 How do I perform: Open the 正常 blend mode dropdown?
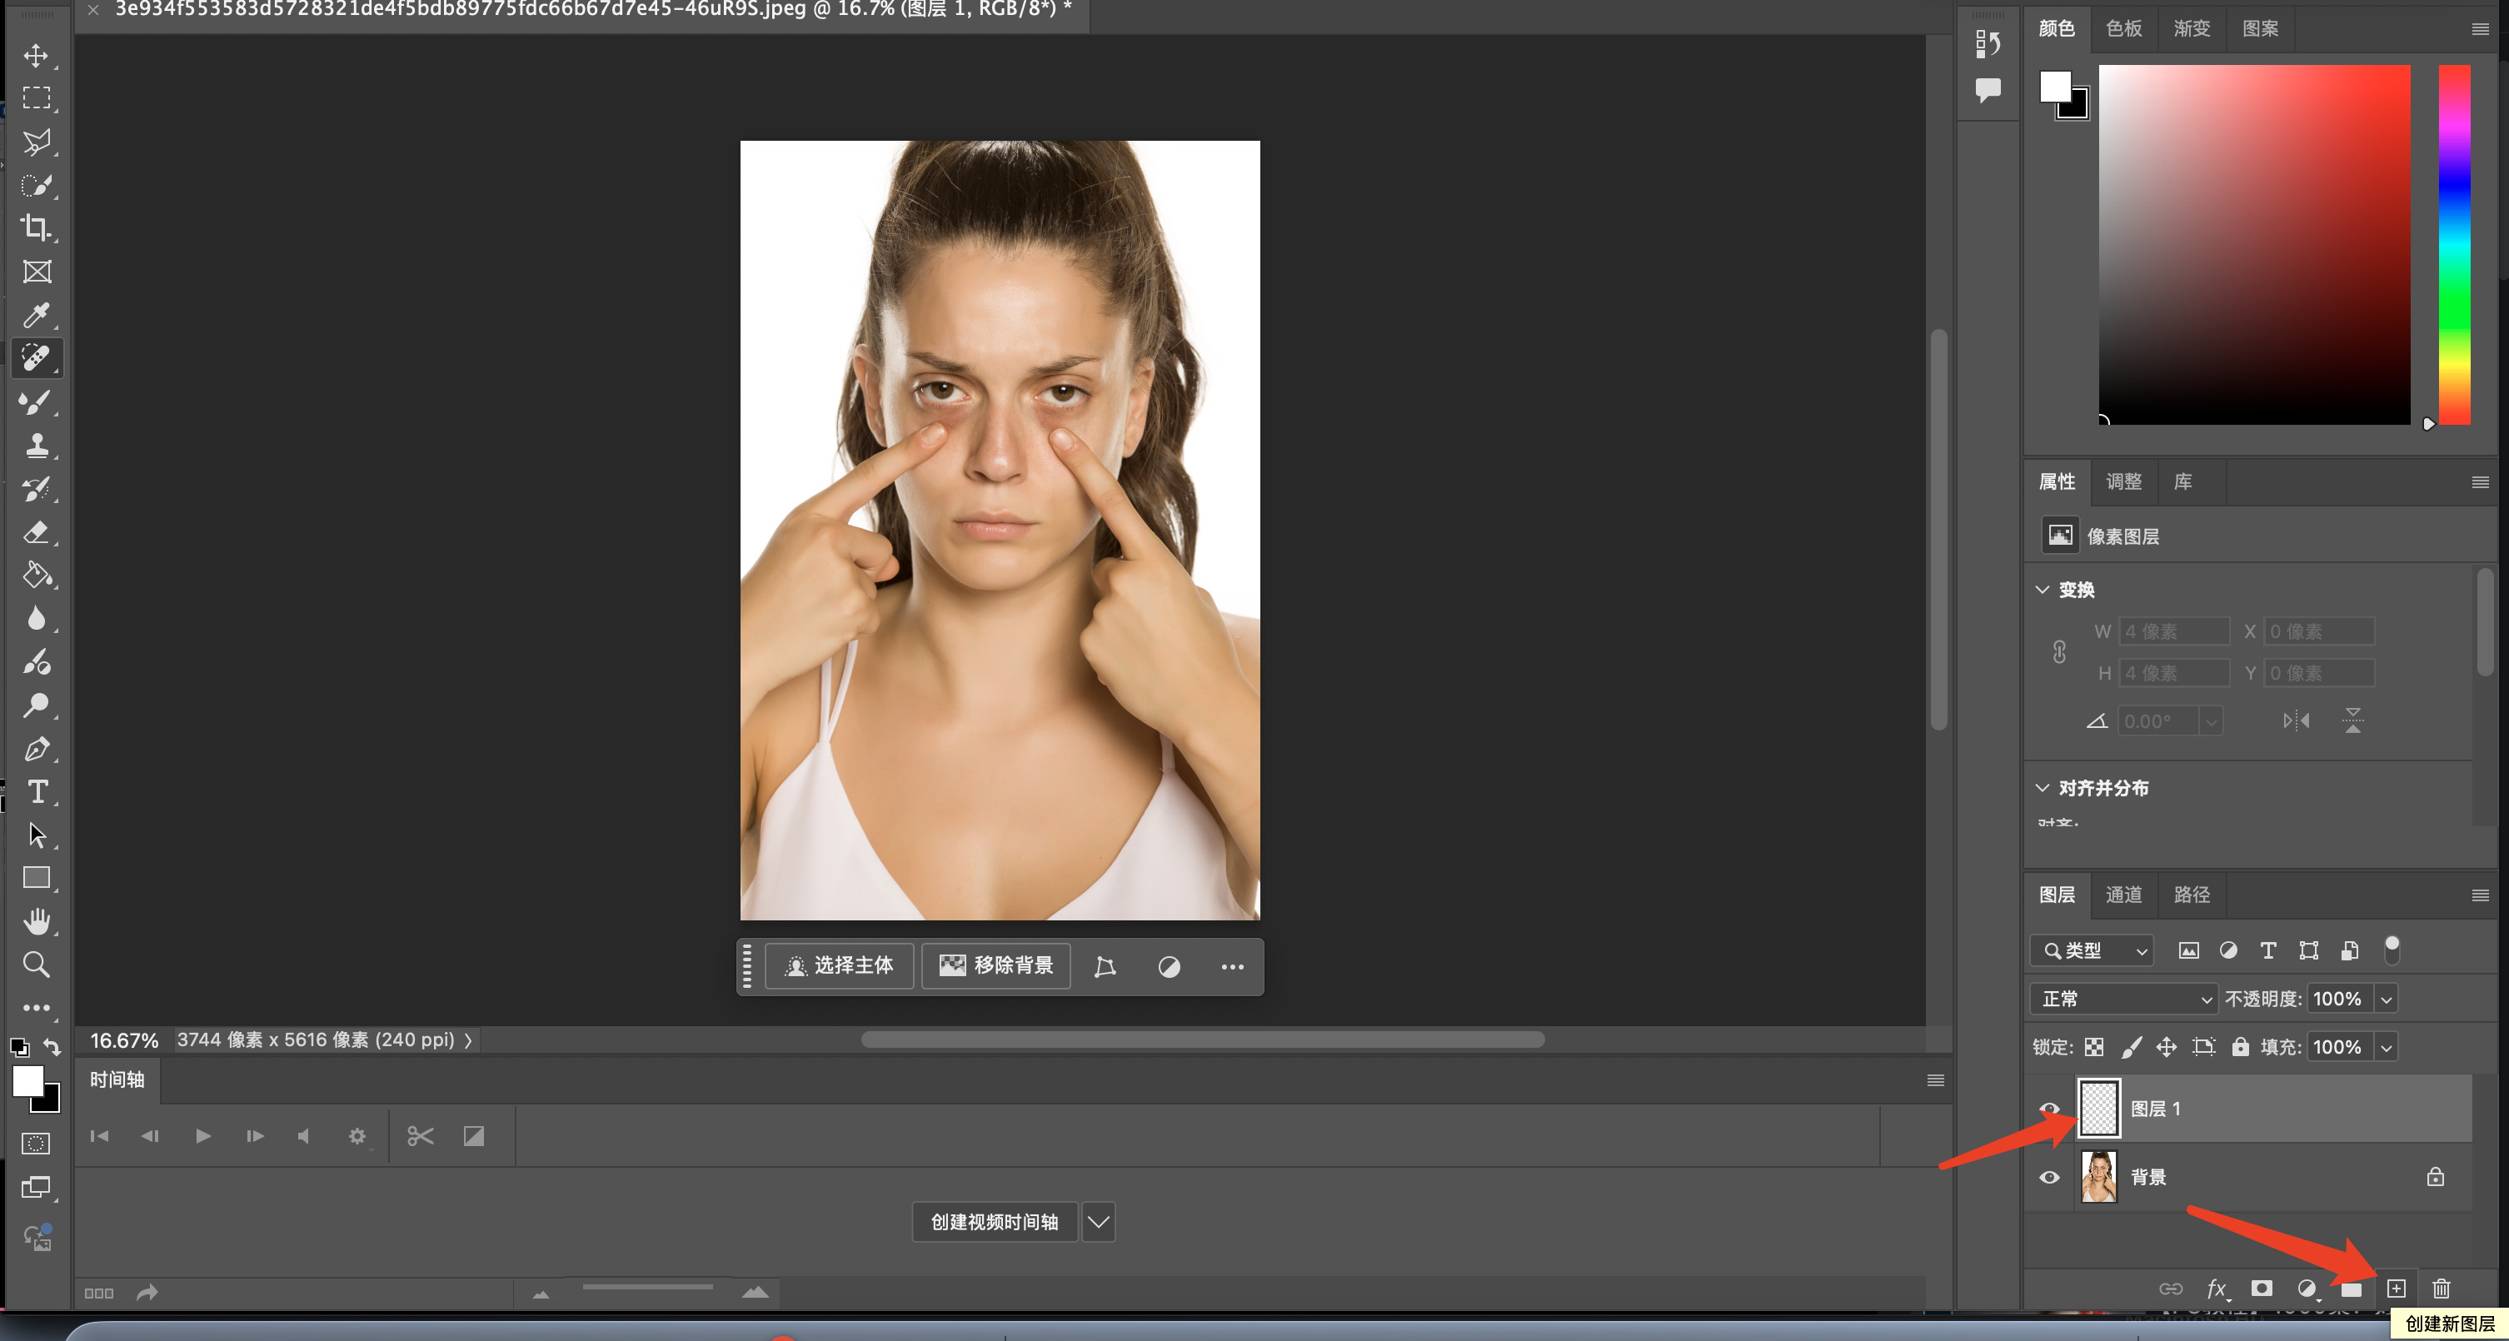2125,1000
